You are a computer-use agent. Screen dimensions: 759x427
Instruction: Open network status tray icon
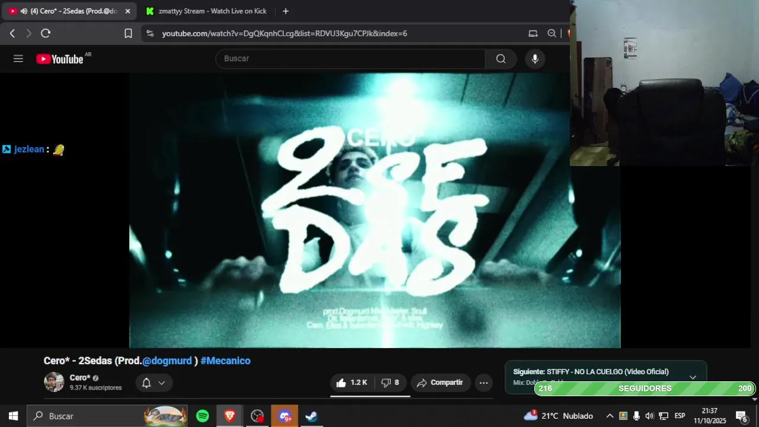(x=664, y=416)
